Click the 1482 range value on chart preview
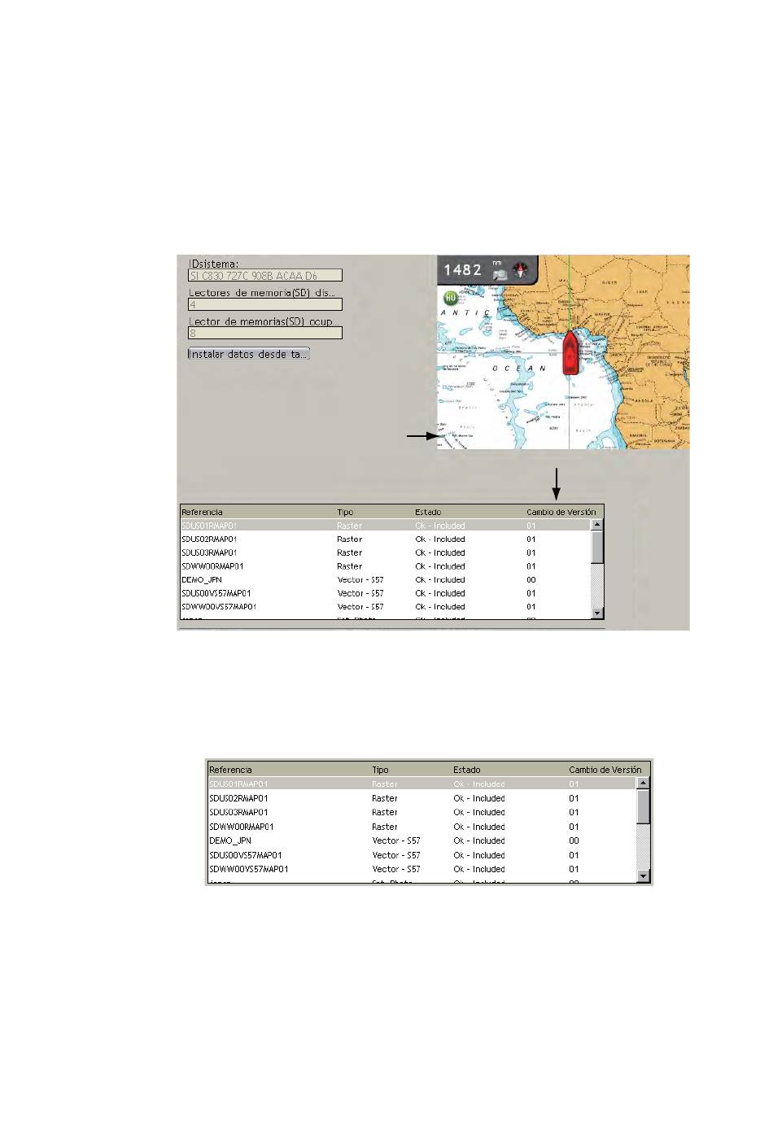Screen dimensions: 773x1122 tap(462, 269)
